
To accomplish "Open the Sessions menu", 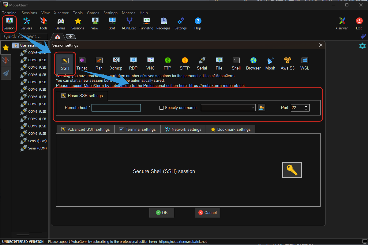I will pos(29,13).
